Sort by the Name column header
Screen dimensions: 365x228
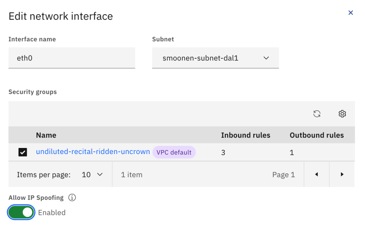click(x=46, y=135)
